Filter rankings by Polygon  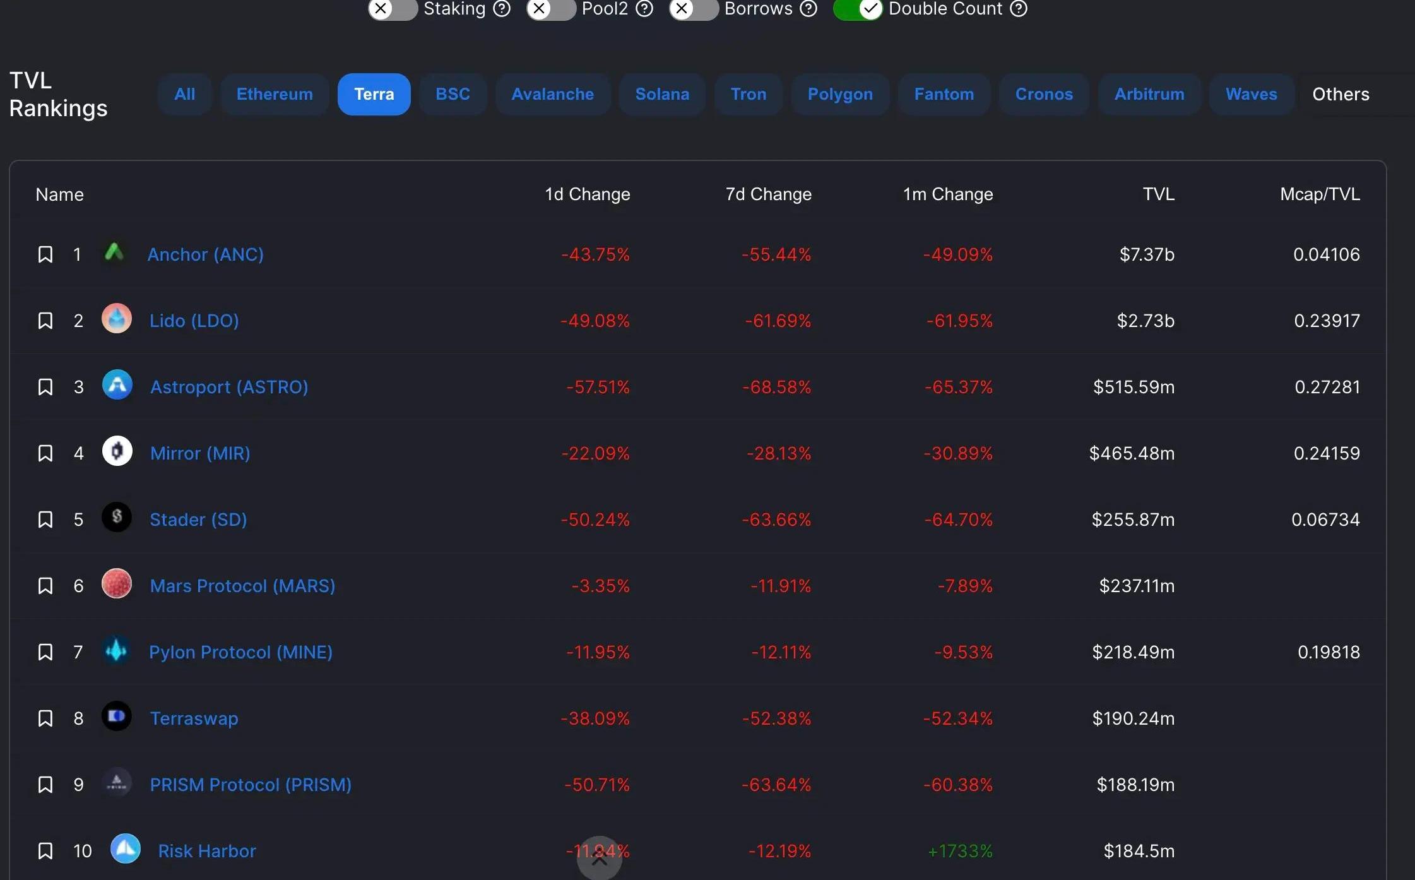pyautogui.click(x=840, y=95)
